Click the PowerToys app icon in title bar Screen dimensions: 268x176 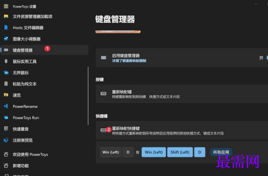click(6, 6)
